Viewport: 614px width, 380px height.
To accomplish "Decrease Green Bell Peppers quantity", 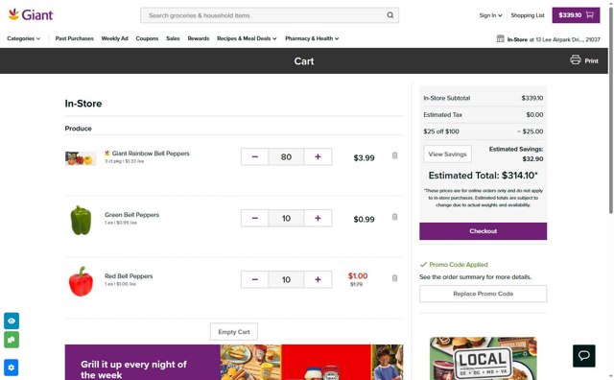I will [x=254, y=218].
